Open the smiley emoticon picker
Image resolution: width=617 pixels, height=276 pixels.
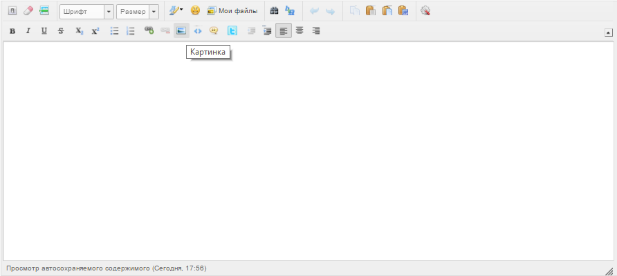pyautogui.click(x=195, y=11)
